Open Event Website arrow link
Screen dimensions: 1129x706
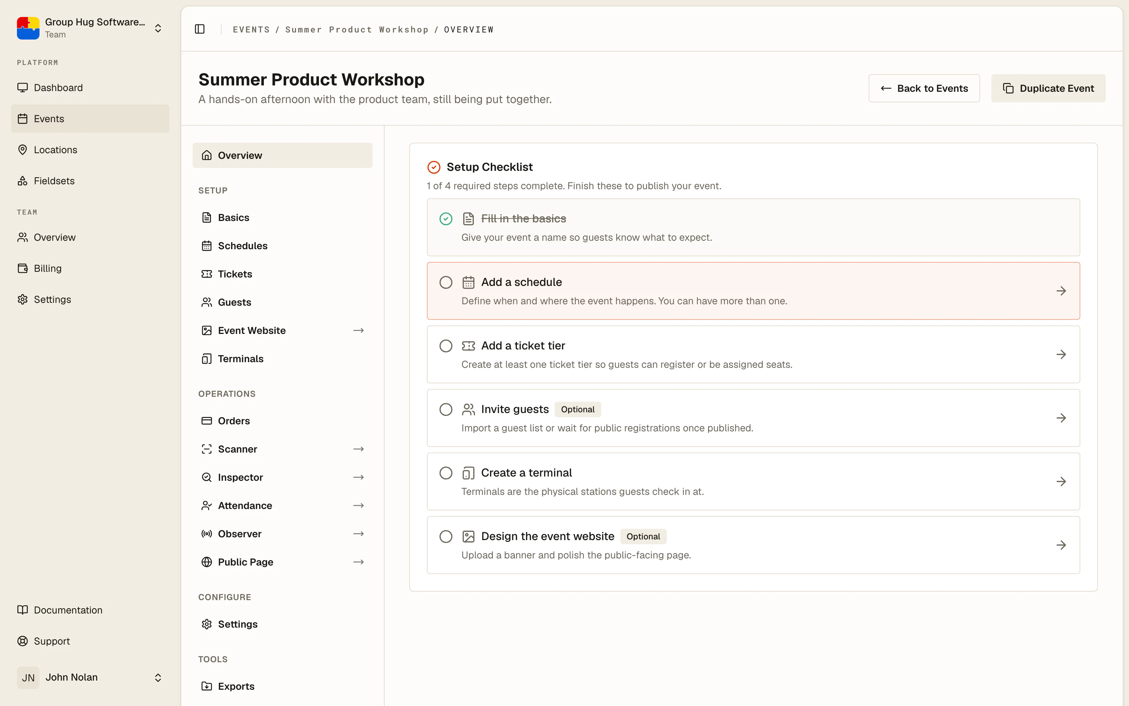pos(358,331)
